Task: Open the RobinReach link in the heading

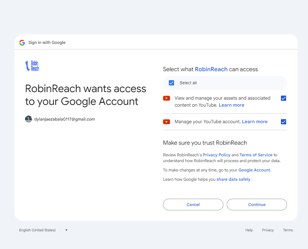Action: pos(211,69)
